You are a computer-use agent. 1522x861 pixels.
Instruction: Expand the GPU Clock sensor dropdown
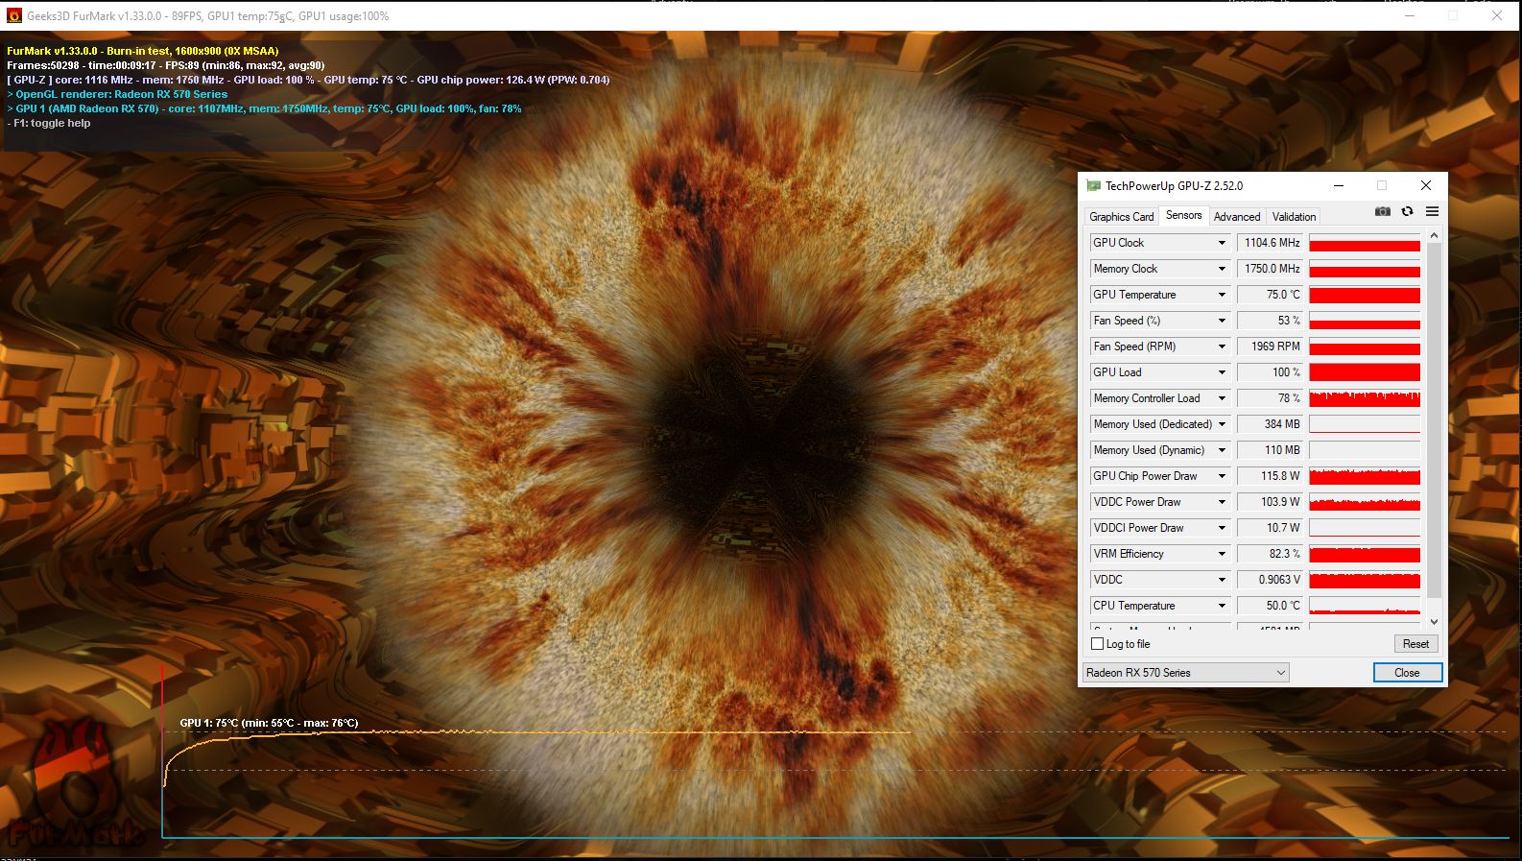tap(1222, 243)
